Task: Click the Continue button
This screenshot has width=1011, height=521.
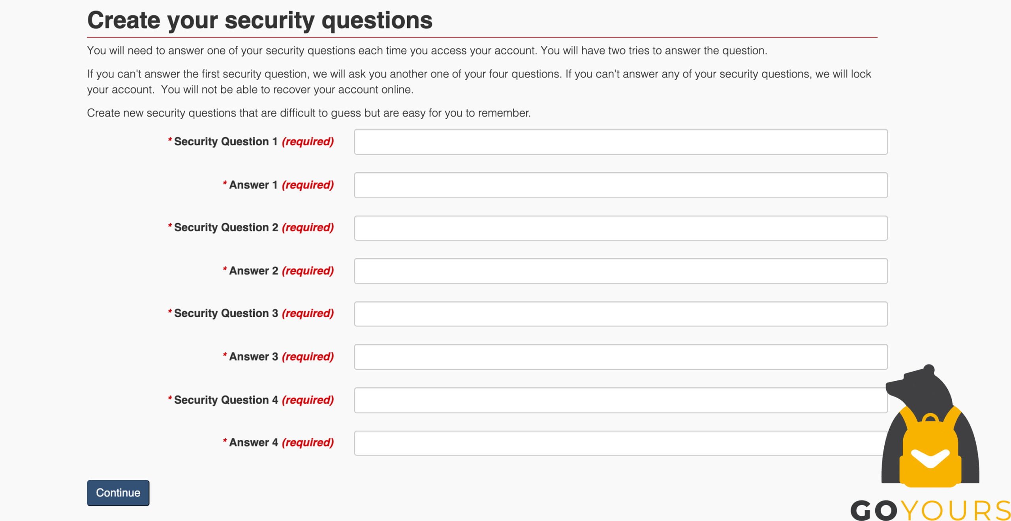Action: (118, 493)
